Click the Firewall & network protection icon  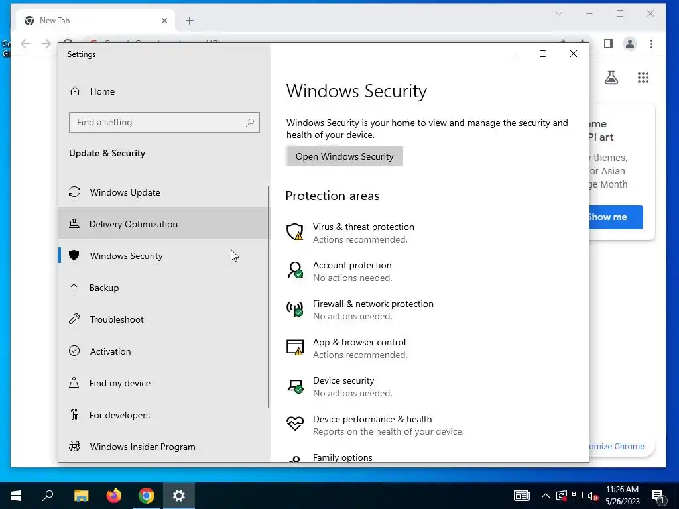pyautogui.click(x=295, y=309)
